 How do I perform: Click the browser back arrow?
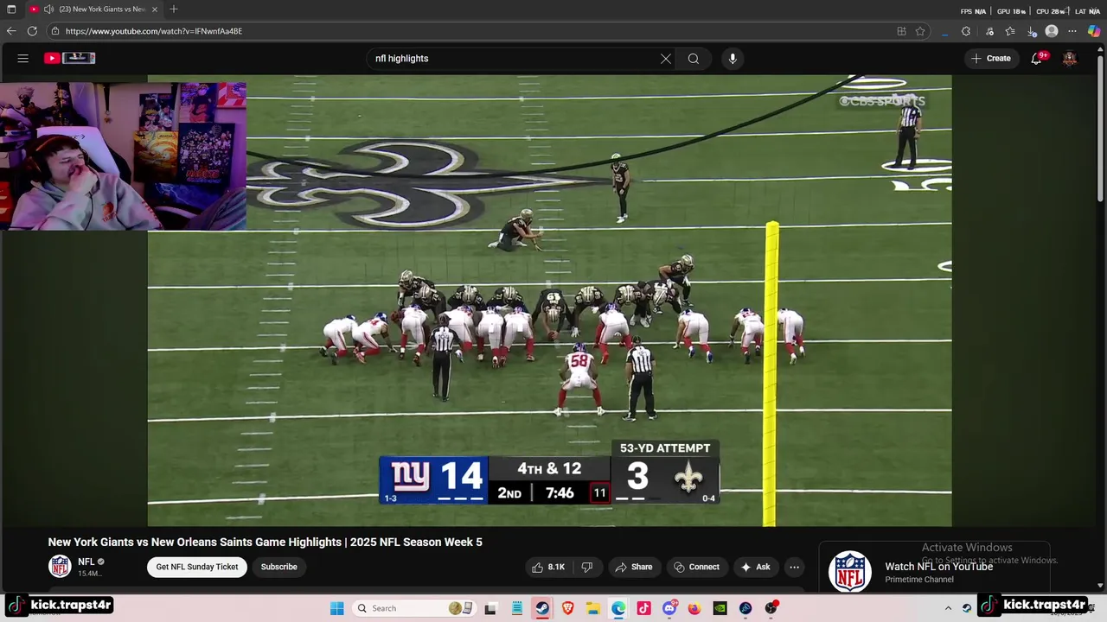(11, 31)
